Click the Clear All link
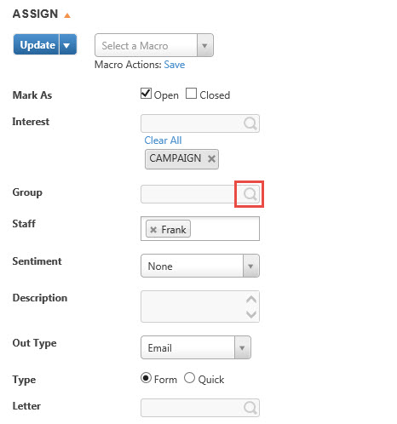Screen dimensions: 397x424 click(163, 140)
